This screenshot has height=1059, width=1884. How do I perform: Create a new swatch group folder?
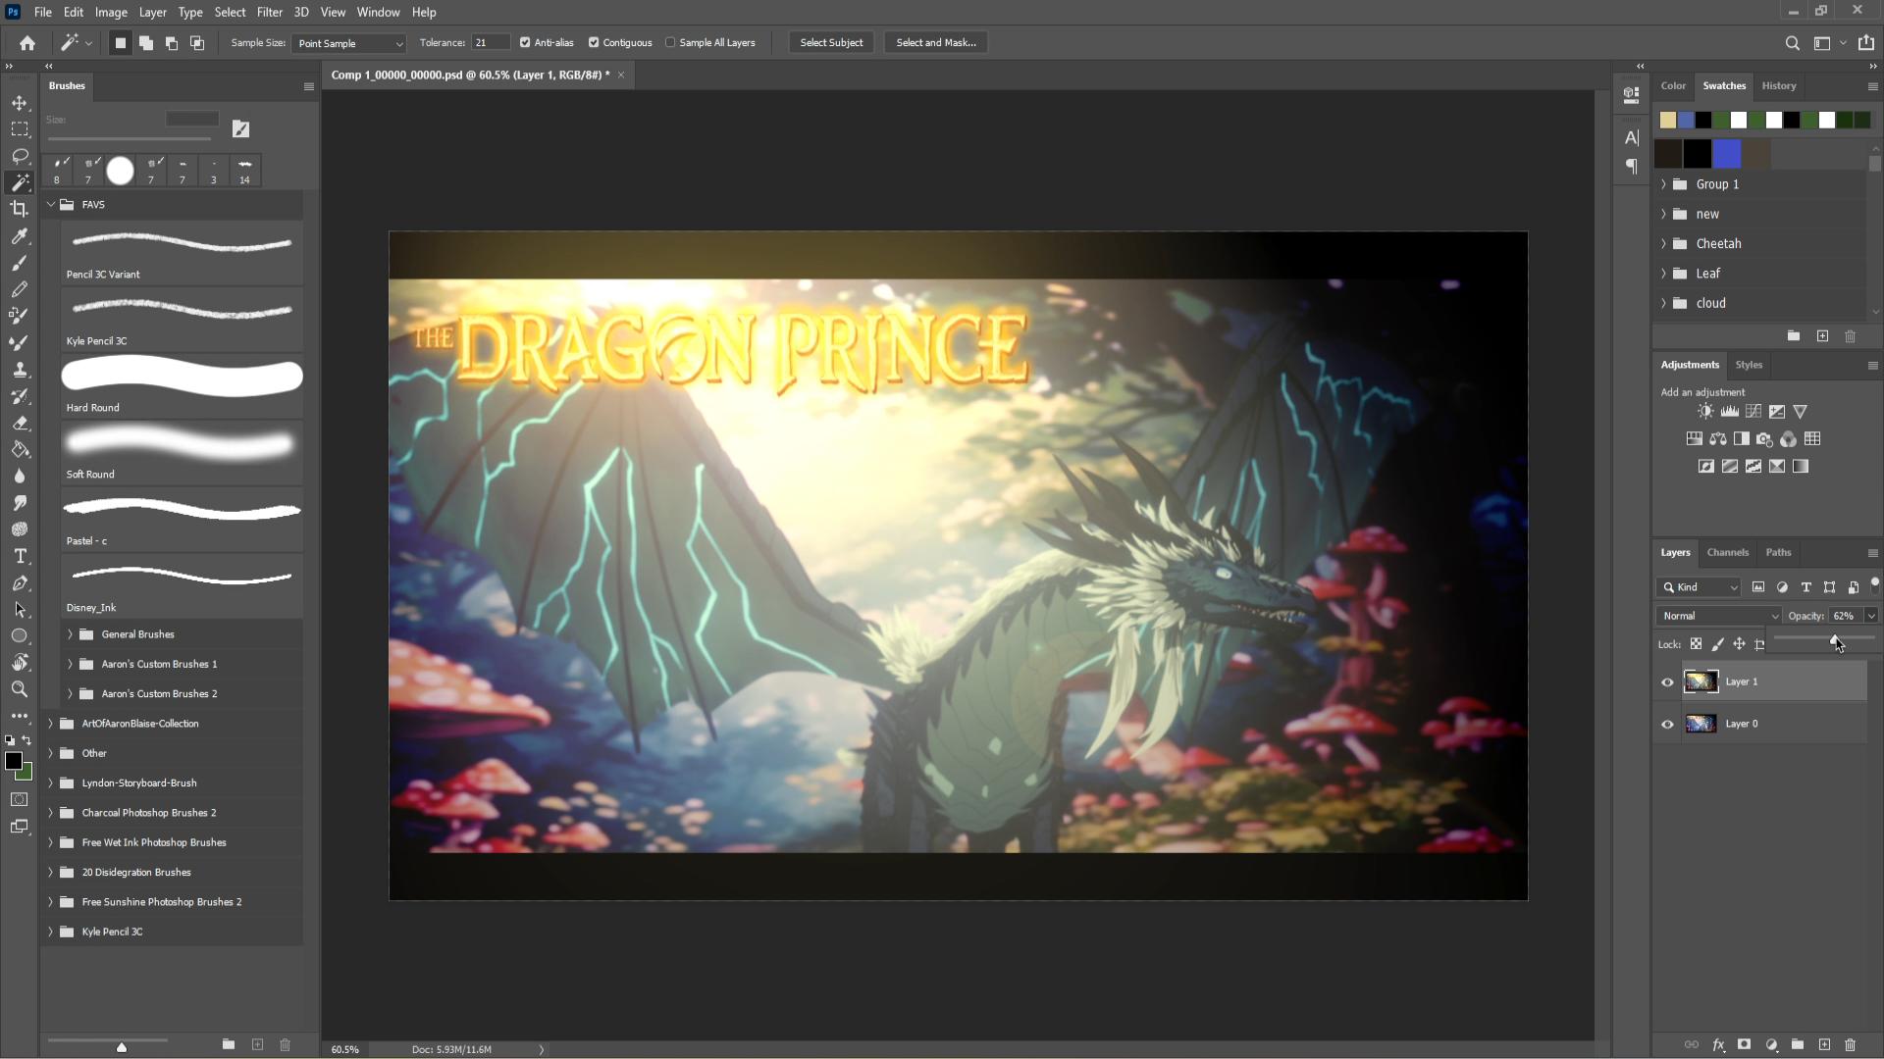[1794, 336]
